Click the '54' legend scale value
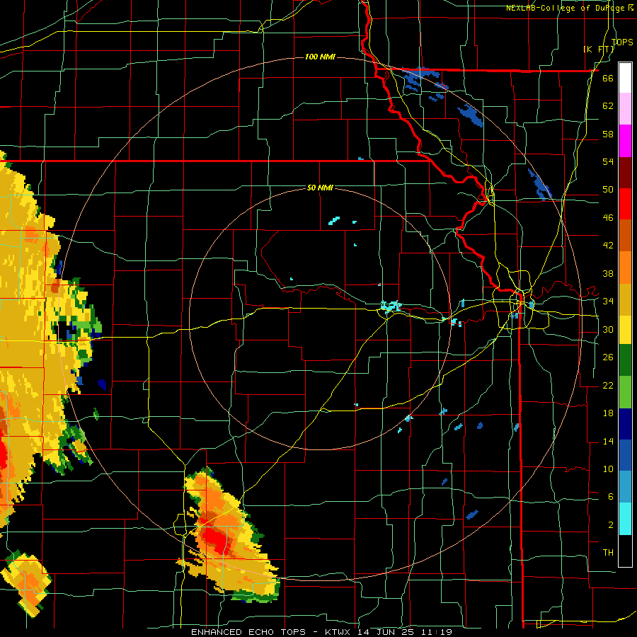This screenshot has width=637, height=637. (x=608, y=161)
